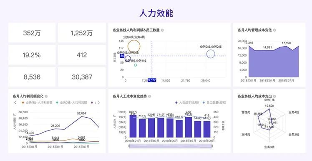Viewport: 312px width, 161px height.
Task: Toggle the 业务3线-人均利润额 legend series
Action: tap(72, 103)
